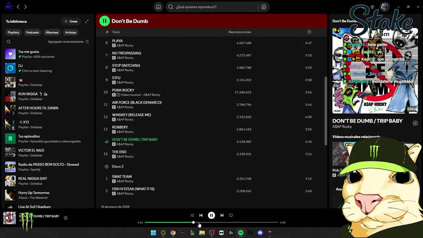Open the RUN NIGGA playlist
423x238 pixels.
tap(47, 96)
